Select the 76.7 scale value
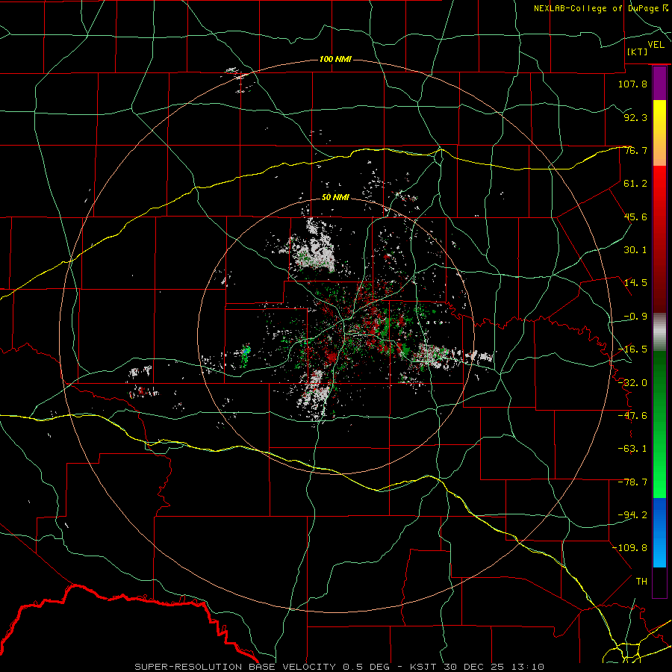The width and height of the screenshot is (672, 672). (635, 150)
